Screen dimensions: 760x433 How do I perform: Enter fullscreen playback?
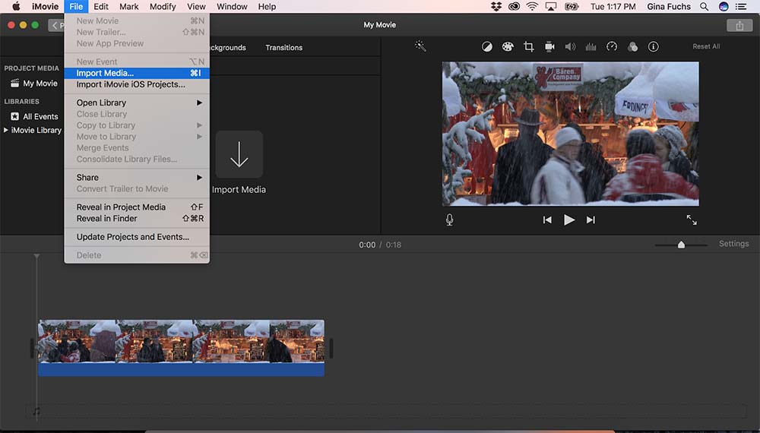pyautogui.click(x=692, y=220)
